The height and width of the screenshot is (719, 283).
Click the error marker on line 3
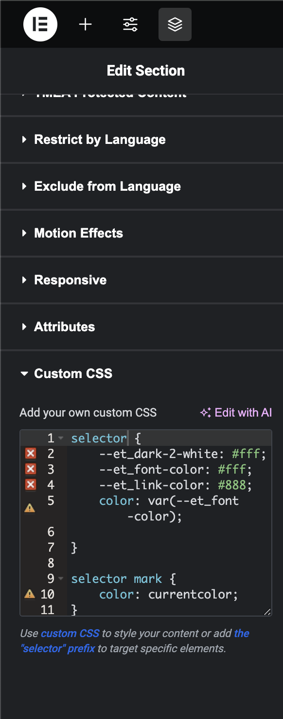click(x=31, y=469)
